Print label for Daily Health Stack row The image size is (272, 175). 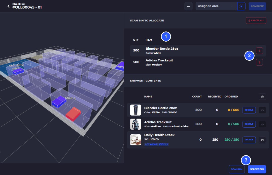262,140
